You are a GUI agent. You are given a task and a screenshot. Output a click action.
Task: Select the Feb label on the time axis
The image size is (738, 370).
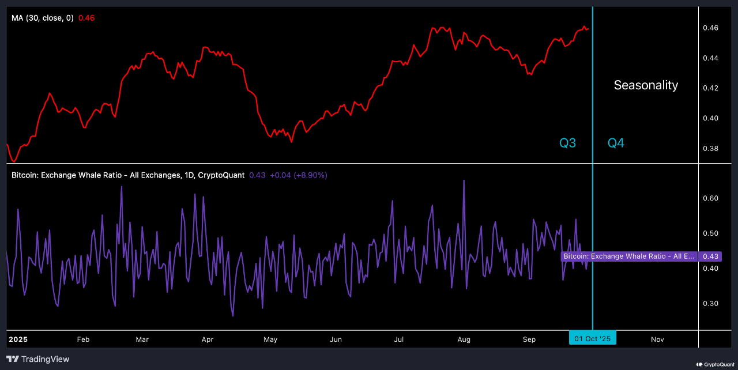[x=83, y=339]
